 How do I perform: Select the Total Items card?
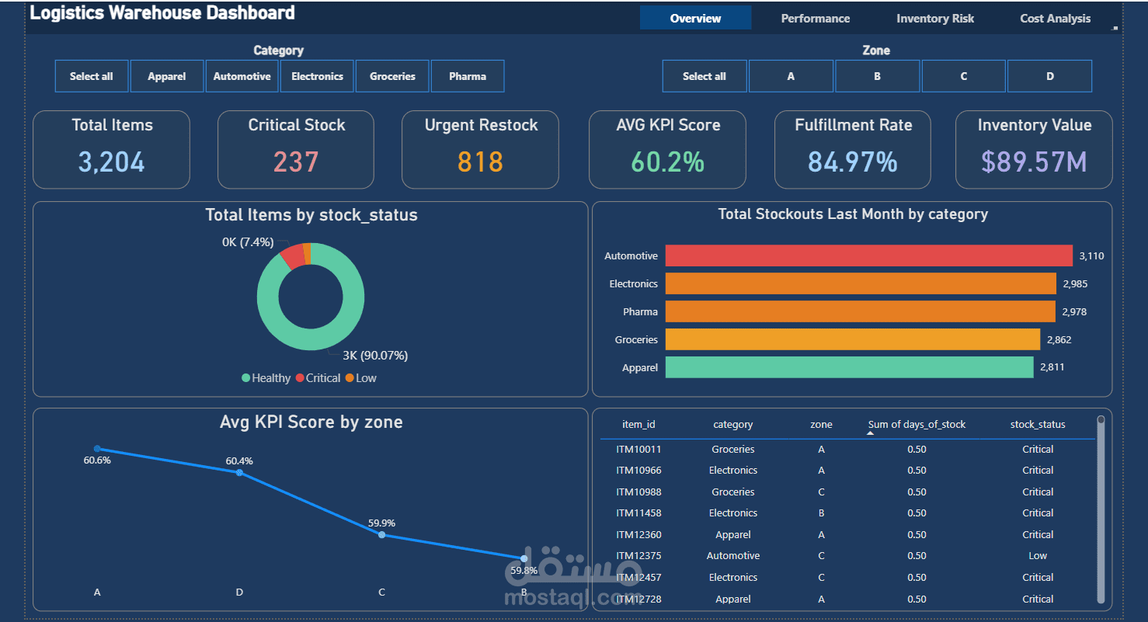(x=112, y=149)
